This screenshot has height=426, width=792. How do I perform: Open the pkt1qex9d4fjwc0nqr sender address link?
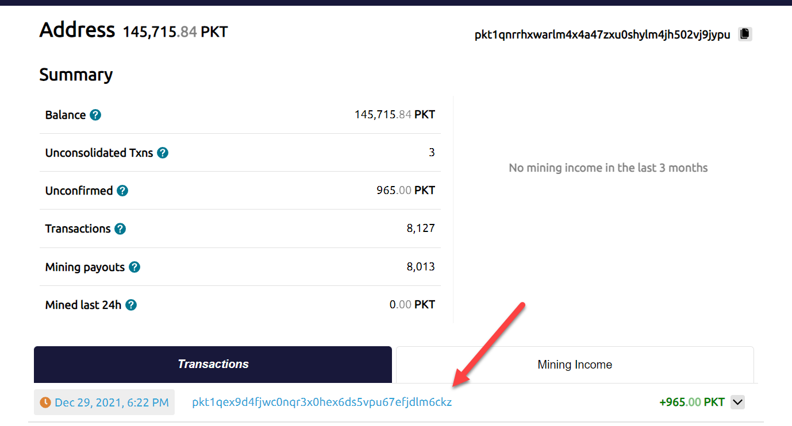[x=322, y=402]
